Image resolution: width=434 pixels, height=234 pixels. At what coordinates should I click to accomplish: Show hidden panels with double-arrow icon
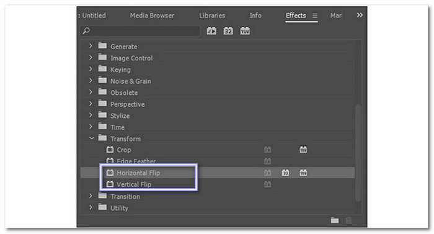360,15
